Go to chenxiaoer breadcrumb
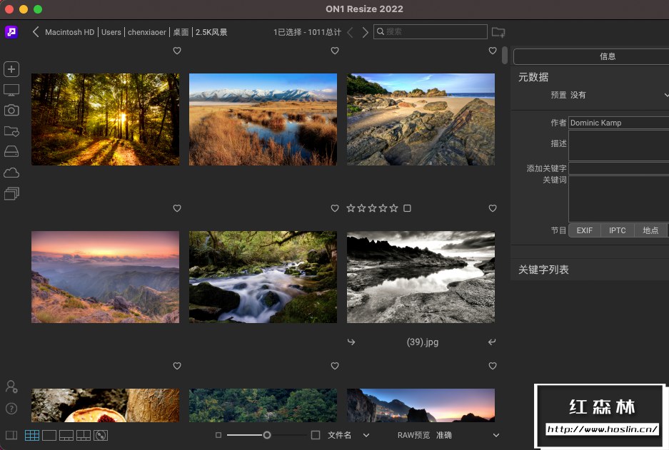Image resolution: width=669 pixels, height=450 pixels. pos(147,32)
